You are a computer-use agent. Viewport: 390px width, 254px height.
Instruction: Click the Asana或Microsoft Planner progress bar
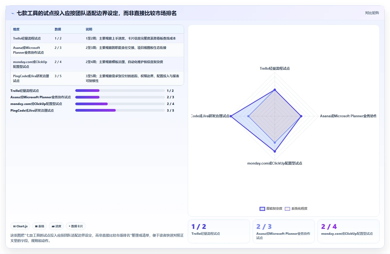(x=120, y=97)
